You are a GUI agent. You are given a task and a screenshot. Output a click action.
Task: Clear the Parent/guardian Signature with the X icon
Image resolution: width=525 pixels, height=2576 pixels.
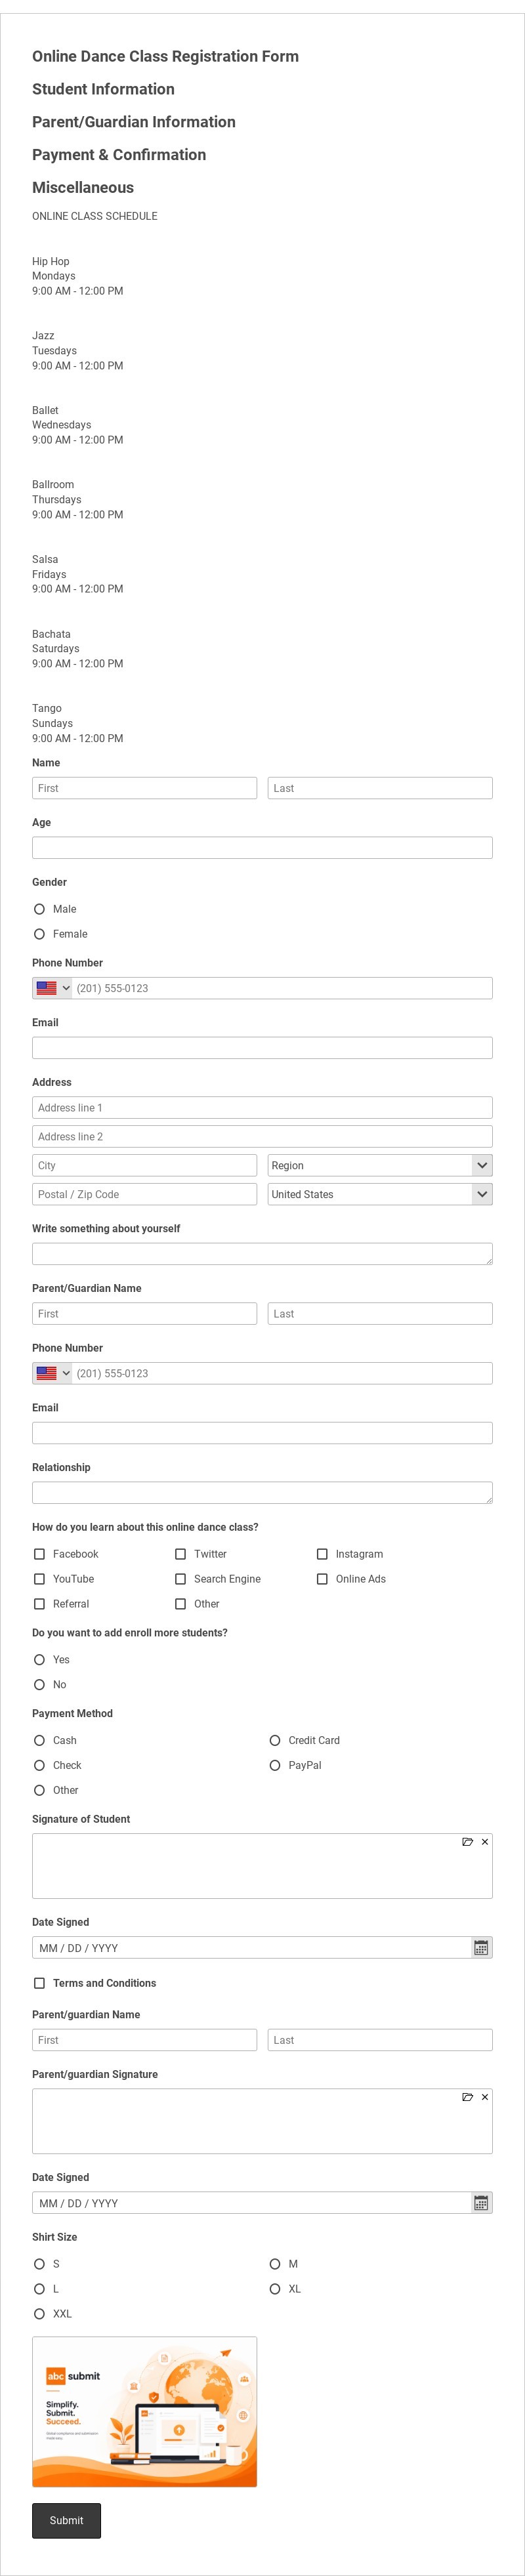tap(485, 2096)
